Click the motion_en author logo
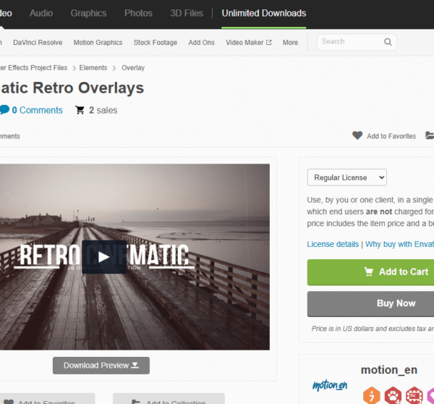This screenshot has width=434, height=404. click(330, 385)
